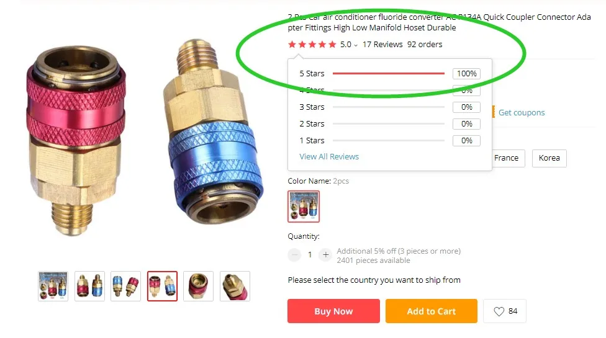Choose Korea as ship-from country
Screen dimensions: 606x338
(549, 158)
